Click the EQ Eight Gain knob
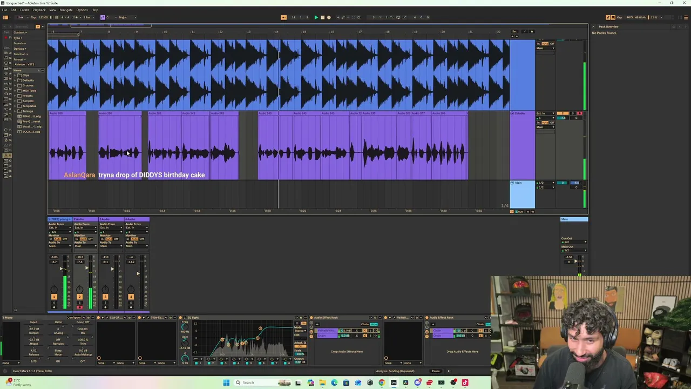The width and height of the screenshot is (691, 389). 185,343
